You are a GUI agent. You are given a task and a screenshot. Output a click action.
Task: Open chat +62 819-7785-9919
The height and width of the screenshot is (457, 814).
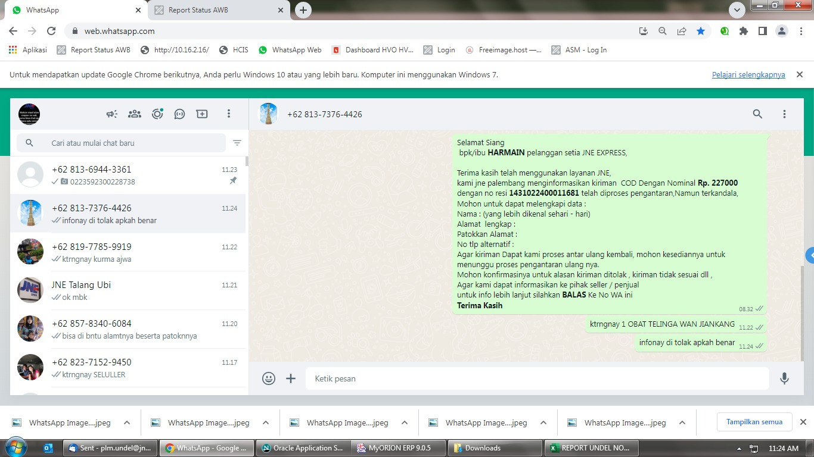point(128,252)
